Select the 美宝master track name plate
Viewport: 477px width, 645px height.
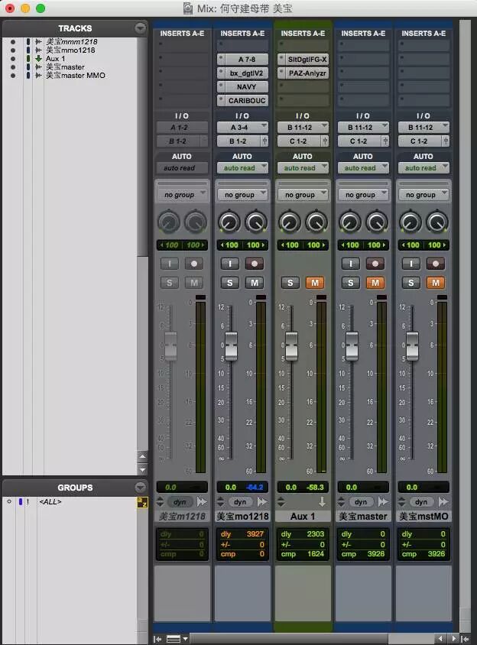363,517
